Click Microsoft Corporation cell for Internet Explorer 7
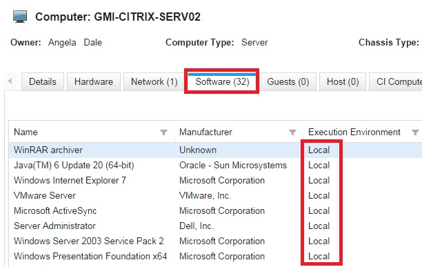The image size is (422, 267). pyautogui.click(x=222, y=180)
